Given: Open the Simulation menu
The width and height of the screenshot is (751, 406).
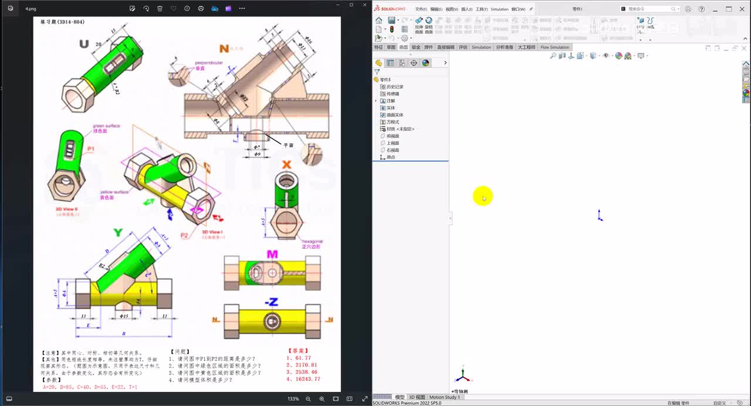Looking at the screenshot, I should pos(500,9).
